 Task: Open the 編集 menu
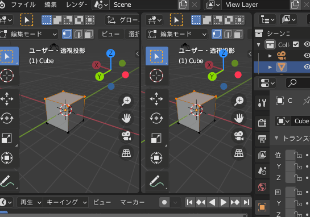click(x=51, y=5)
